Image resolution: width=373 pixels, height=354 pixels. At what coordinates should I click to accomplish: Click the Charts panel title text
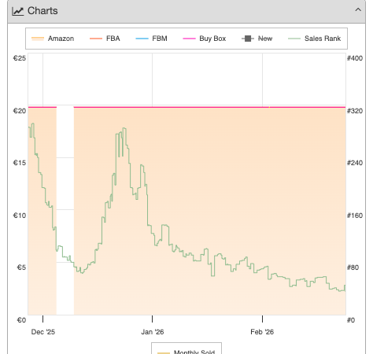(42, 11)
